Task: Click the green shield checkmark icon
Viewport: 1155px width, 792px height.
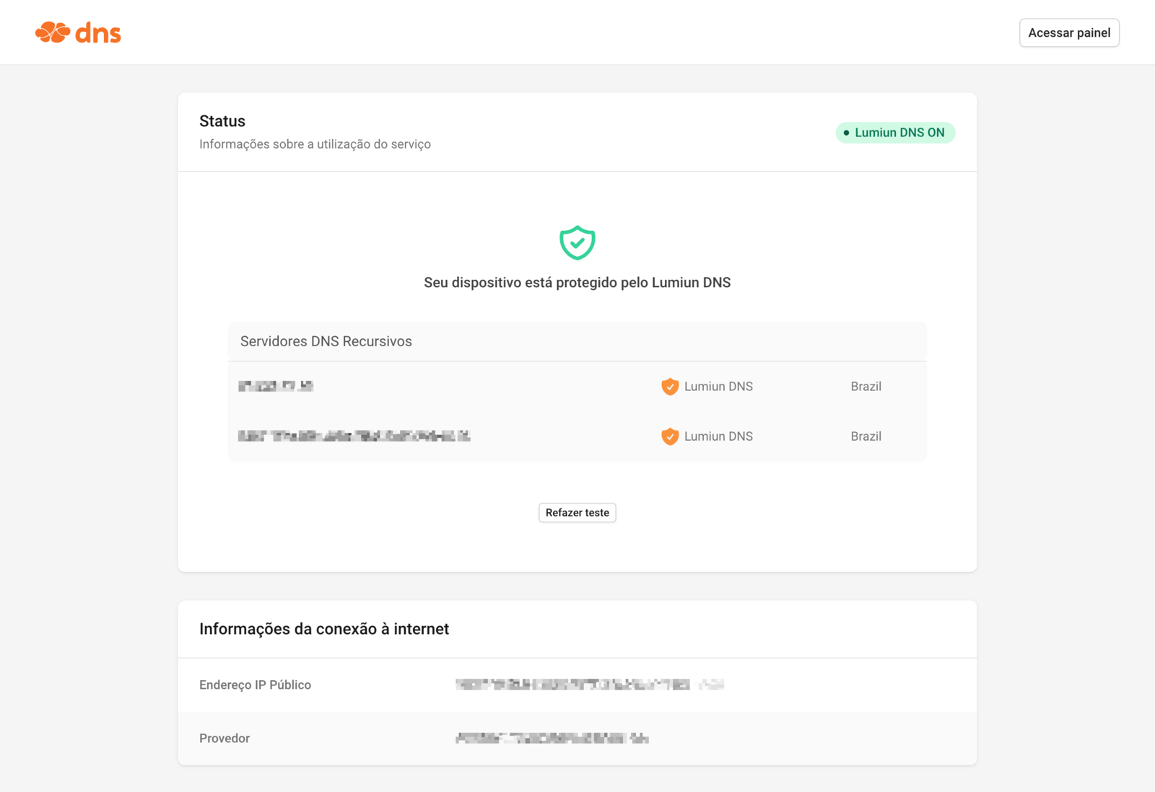Action: click(577, 243)
